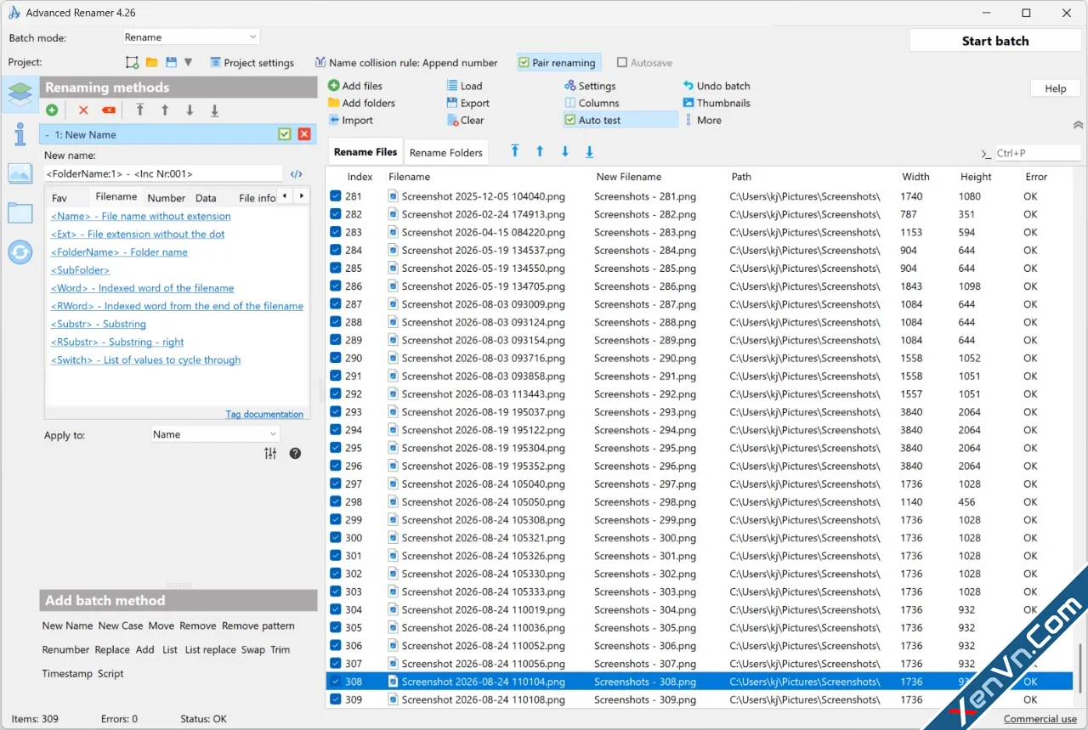
Task: Open the Batch mode Rename dropdown
Action: pos(191,37)
